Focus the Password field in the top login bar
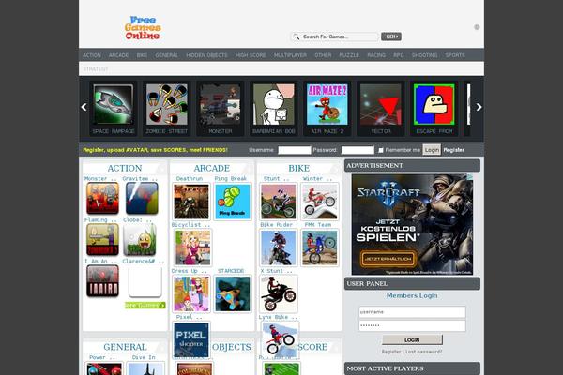The width and height of the screenshot is (563, 375). 358,150
